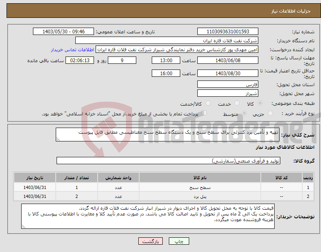Click the واحد شمارش column header

pyautogui.click(x=118, y=178)
